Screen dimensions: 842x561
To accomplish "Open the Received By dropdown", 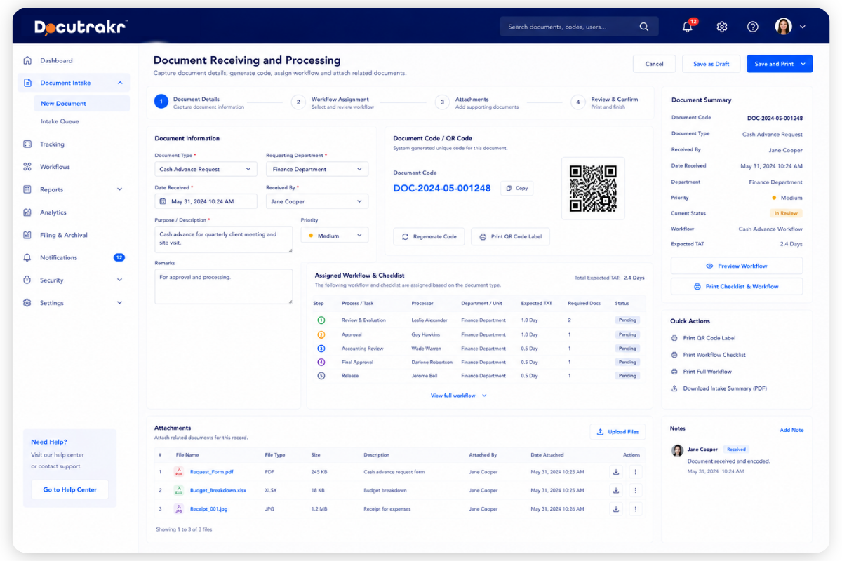I will click(x=317, y=201).
